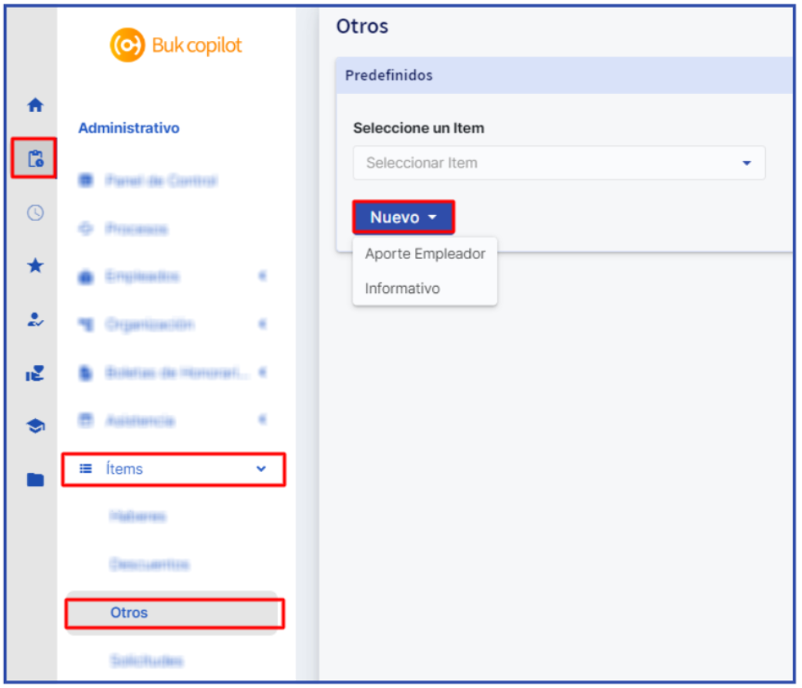This screenshot has height=688, width=802.
Task: Select the clock icon in sidebar
Action: 35,212
